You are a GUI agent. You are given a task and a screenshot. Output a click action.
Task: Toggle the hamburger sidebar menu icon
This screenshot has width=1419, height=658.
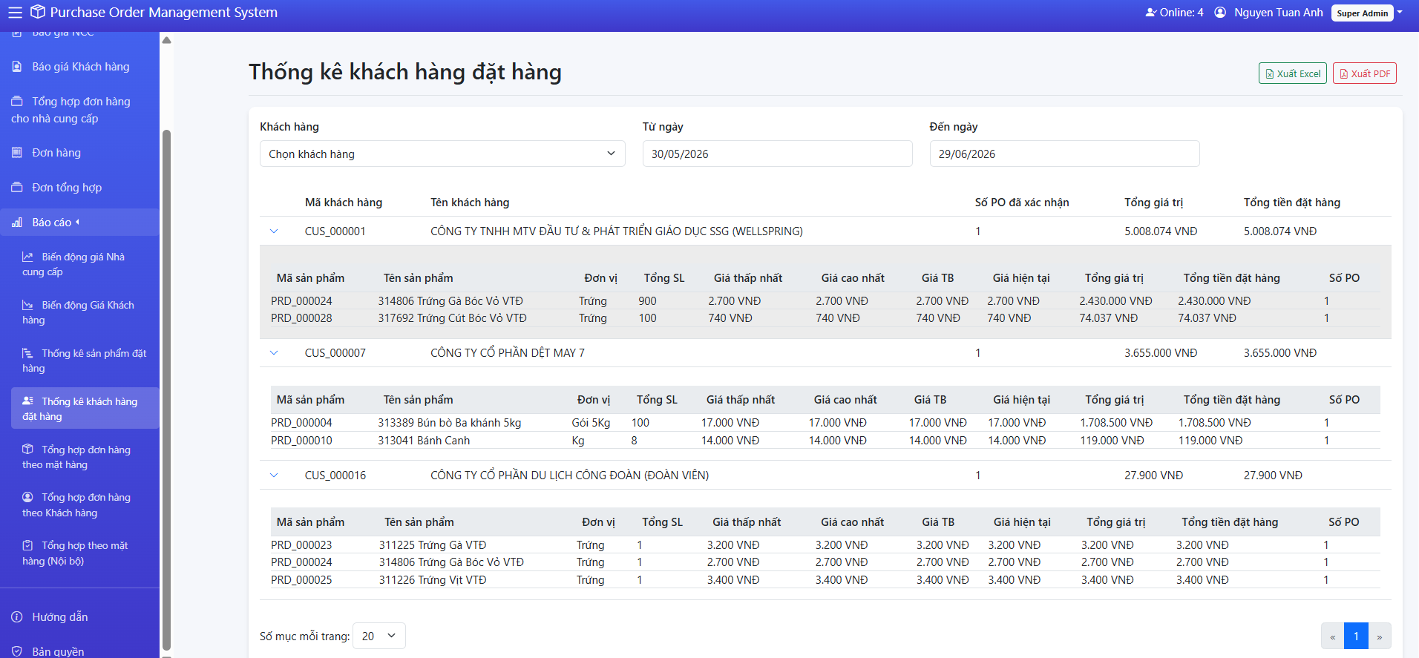[x=15, y=13]
